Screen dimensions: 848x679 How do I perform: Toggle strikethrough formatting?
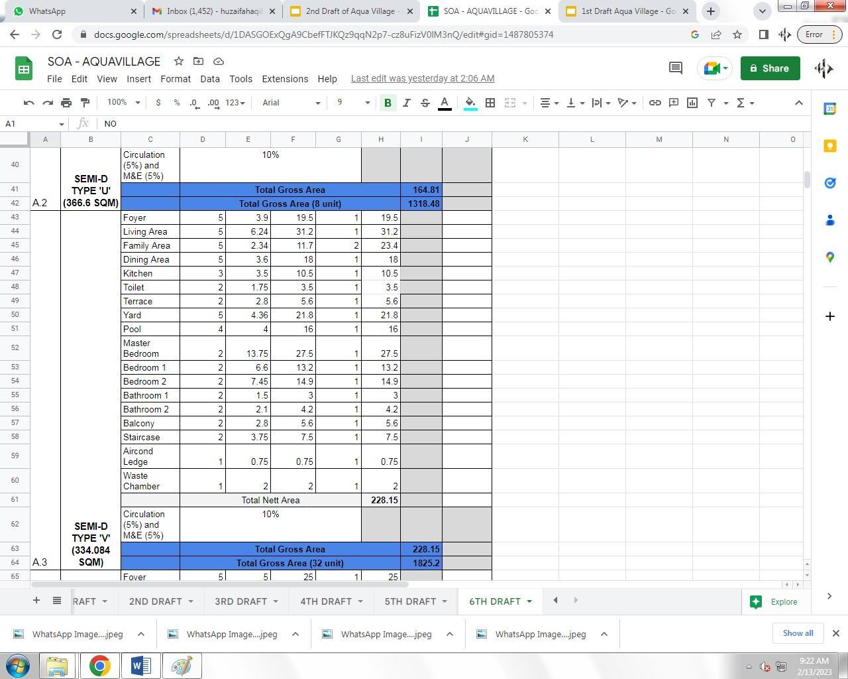[425, 103]
